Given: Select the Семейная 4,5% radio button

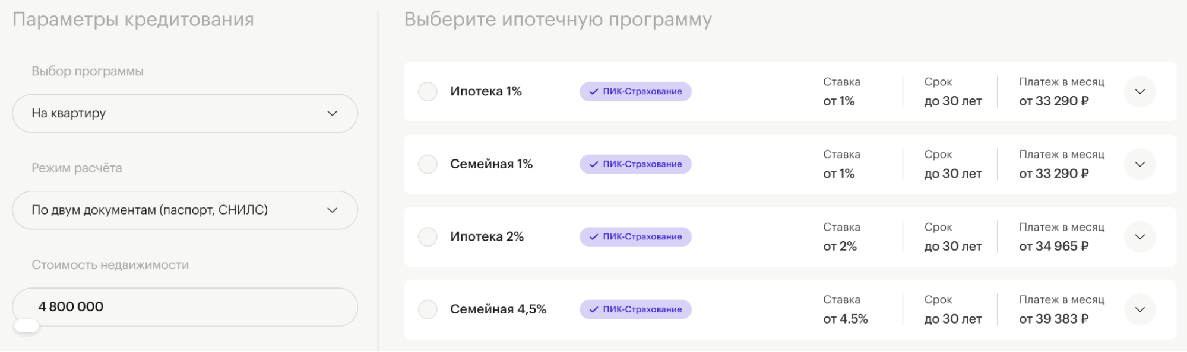Looking at the screenshot, I should pos(428,309).
